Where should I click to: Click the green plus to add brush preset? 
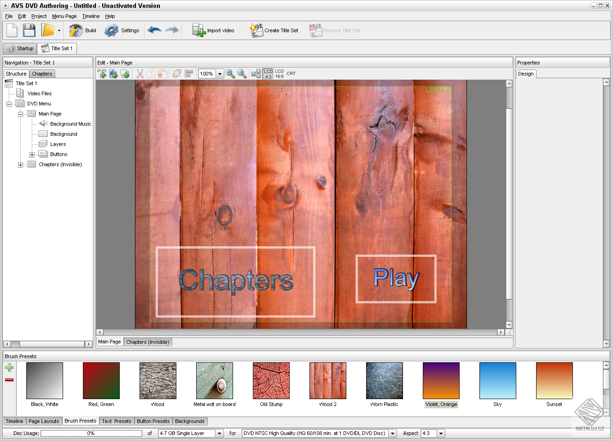tap(9, 367)
